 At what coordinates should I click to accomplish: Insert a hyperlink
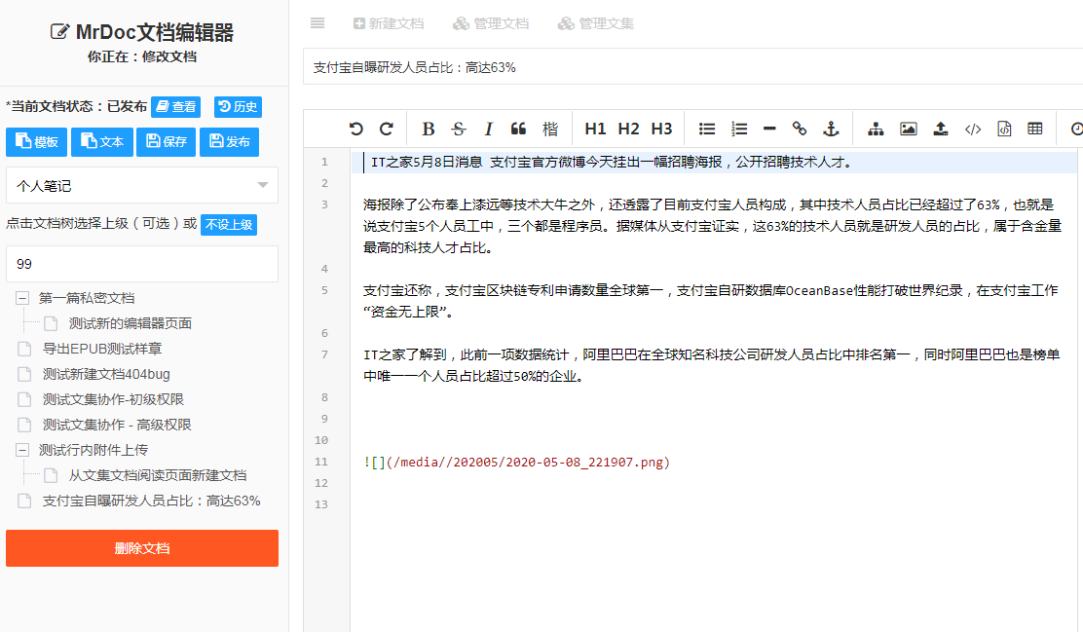(800, 129)
